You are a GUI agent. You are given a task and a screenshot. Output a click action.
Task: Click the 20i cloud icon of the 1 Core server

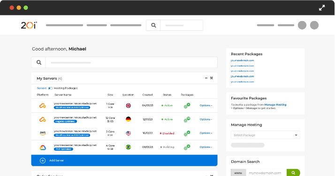pyautogui.click(x=43, y=106)
